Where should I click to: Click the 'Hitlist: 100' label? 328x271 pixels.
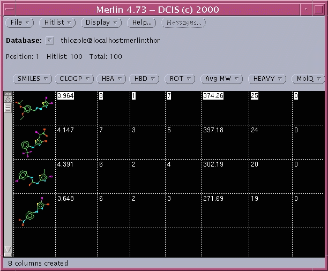pyautogui.click(x=64, y=56)
